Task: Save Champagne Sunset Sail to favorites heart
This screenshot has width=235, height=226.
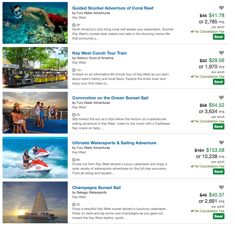Action: [221, 187]
